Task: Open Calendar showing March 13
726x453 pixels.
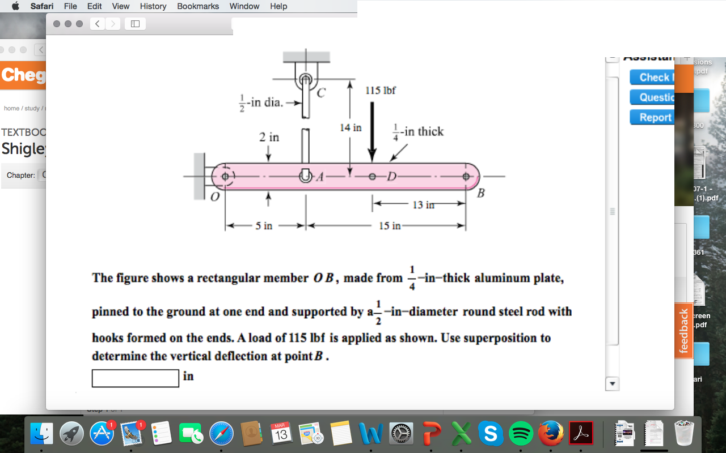Action: click(280, 433)
